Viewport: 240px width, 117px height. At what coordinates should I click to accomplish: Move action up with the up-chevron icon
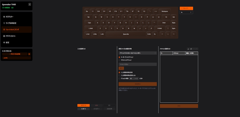194,49
